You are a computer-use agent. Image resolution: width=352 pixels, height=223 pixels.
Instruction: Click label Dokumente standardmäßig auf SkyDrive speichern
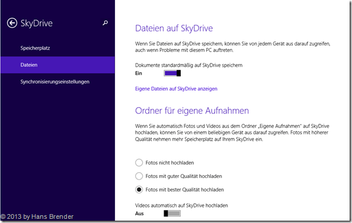(189, 65)
